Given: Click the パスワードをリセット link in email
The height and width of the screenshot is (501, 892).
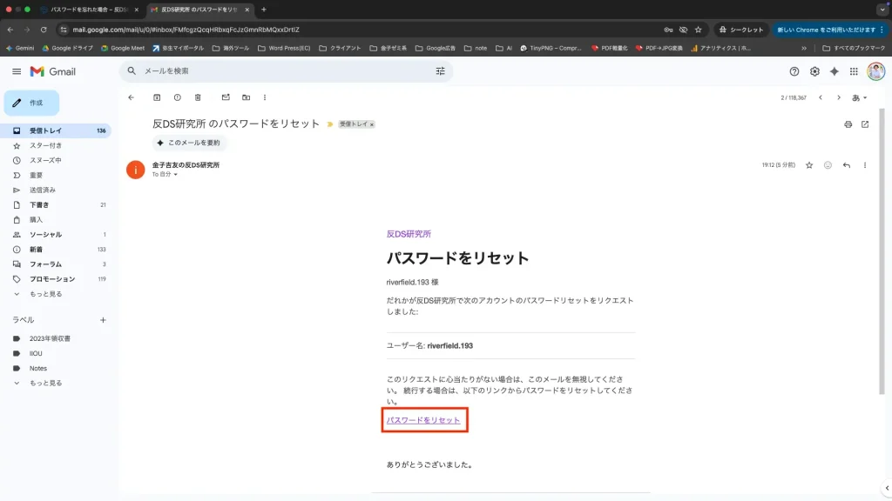Looking at the screenshot, I should 423,420.
